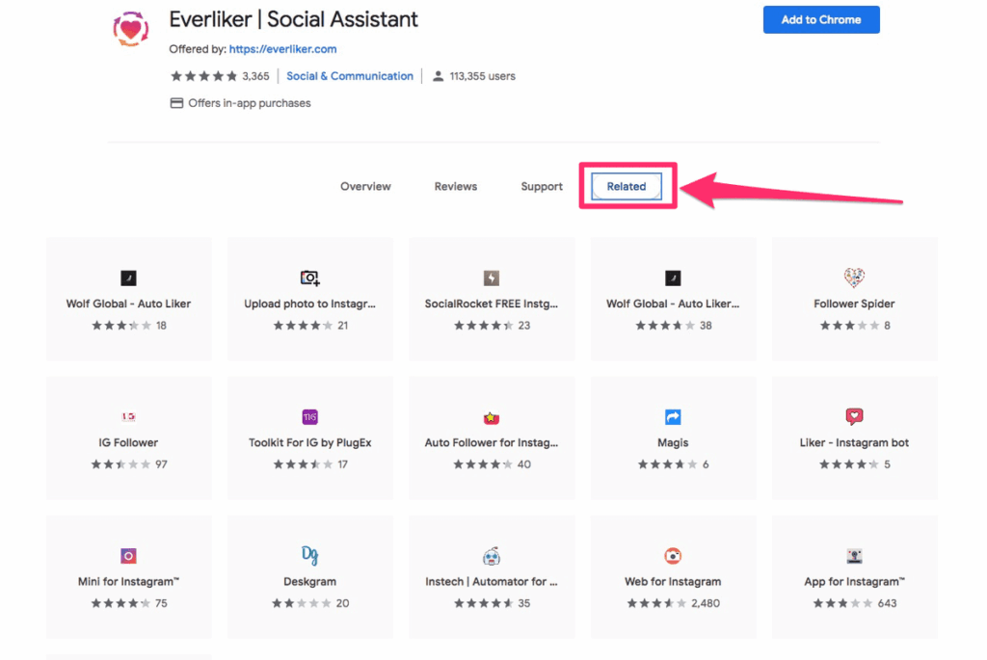Screen dimensions: 987x660
Task: Click the 3,365 ratings count
Action: coord(255,76)
